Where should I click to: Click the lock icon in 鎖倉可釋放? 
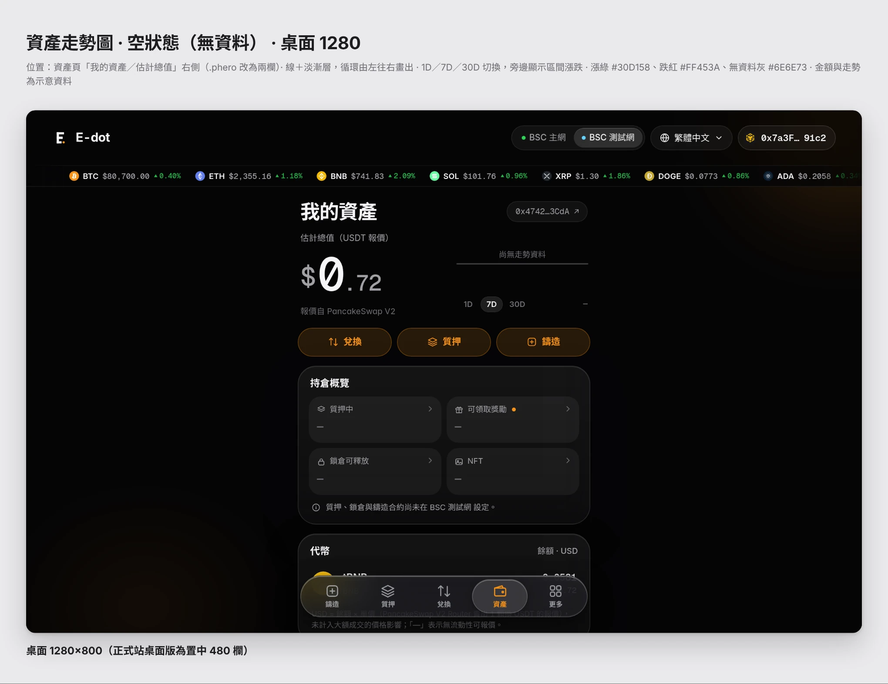point(321,462)
